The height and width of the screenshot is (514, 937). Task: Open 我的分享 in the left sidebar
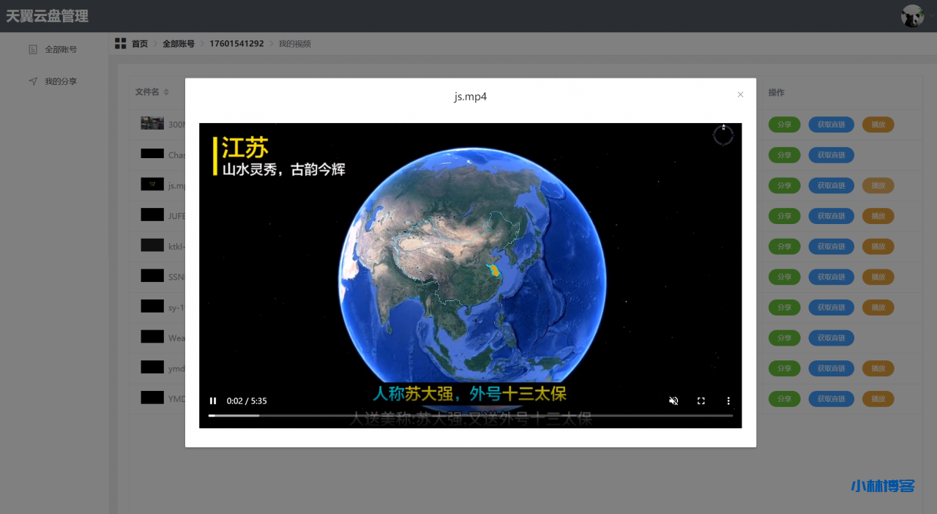tap(60, 81)
